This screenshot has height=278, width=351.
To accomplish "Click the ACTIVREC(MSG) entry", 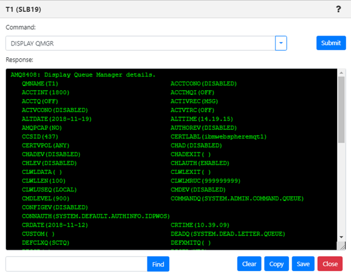I will pos(194,102).
